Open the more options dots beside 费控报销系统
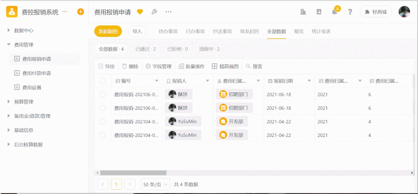Image resolution: width=418 pixels, height=194 pixels. point(65,12)
